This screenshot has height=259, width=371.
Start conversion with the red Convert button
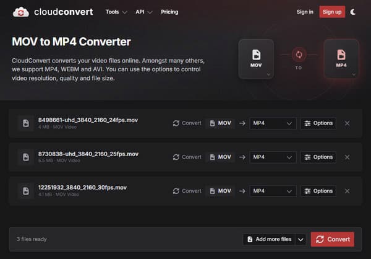333,239
